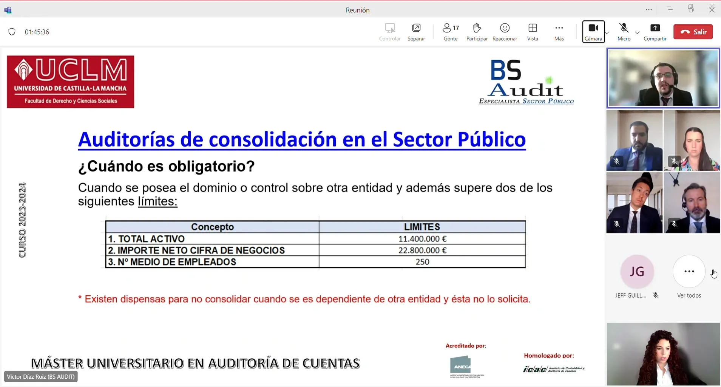Toggle the Micro microphone mute

pos(624,32)
